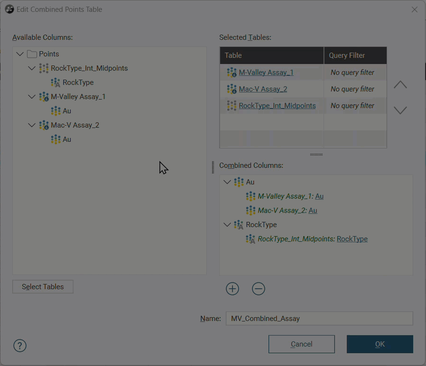Screen dimensions: 426x366
Task: Click query filter cell for RockType_Int_Midpoints
Action: 352,106
